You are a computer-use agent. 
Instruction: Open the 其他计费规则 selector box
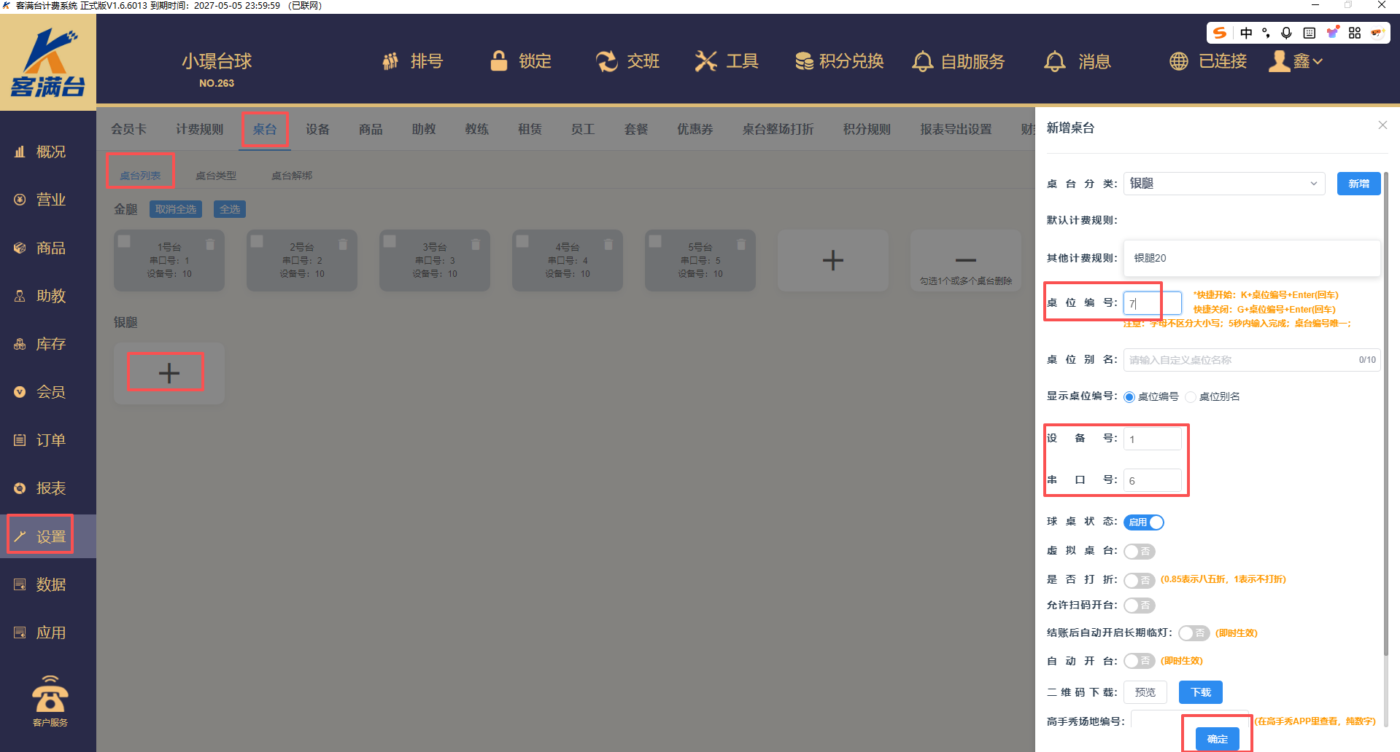coord(1251,258)
